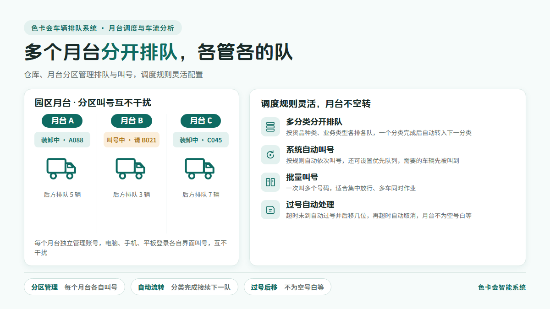Select the 月台 A pill label

click(x=62, y=121)
